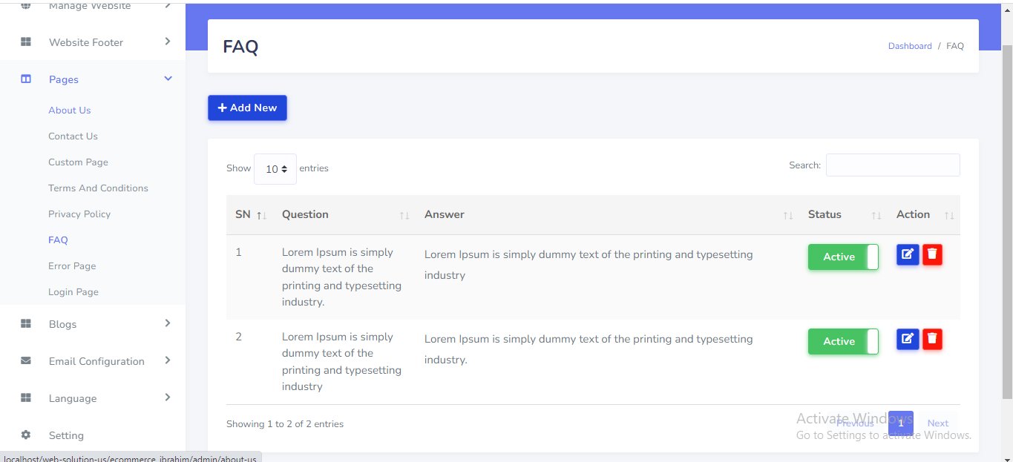
Task: Click the Add New button
Action: [247, 108]
